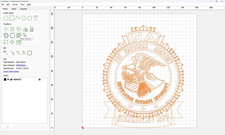This screenshot has height=135, width=225.
Task: Choose the Resize transform tool
Action: pyautogui.click(x=12, y=29)
